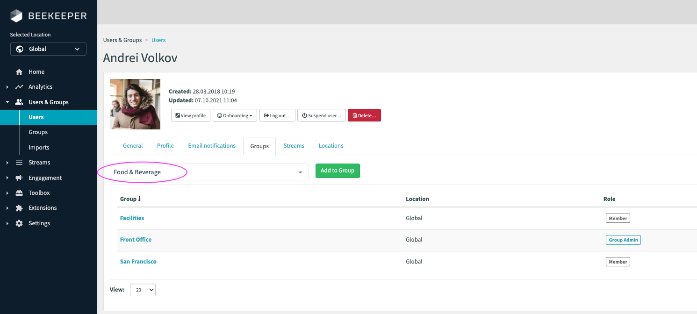Open Settings via the gear icon
697x314 pixels.
[19, 223]
